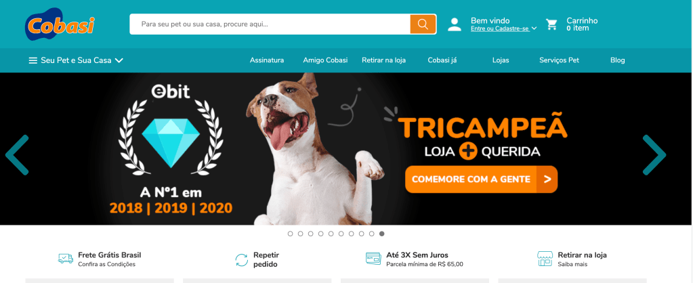Open the Assinatura menu item
Viewport: 693px width, 283px height.
(x=267, y=60)
